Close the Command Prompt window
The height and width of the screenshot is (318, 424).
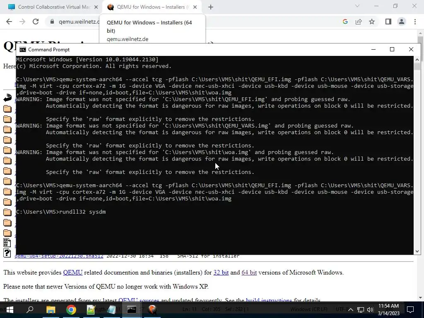(x=411, y=50)
